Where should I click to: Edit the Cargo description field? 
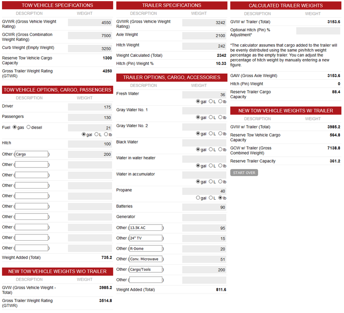pos(32,155)
